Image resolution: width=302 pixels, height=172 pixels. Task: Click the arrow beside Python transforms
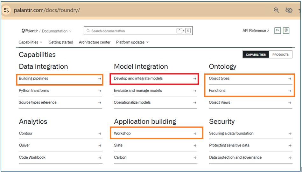click(x=100, y=91)
